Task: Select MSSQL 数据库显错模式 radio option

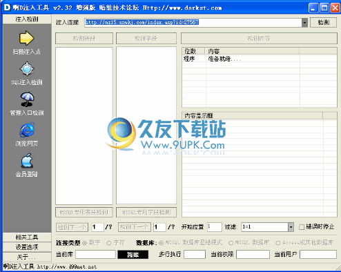Action: (162, 243)
